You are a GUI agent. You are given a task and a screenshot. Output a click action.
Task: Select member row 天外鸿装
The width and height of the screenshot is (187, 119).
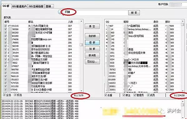click(143, 63)
